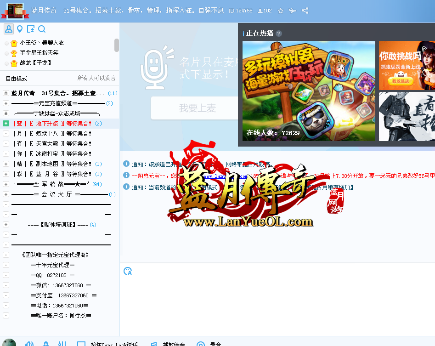Click the share icon in the title bar
Image resolution: width=435 pixels, height=346 pixels.
pos(305,10)
